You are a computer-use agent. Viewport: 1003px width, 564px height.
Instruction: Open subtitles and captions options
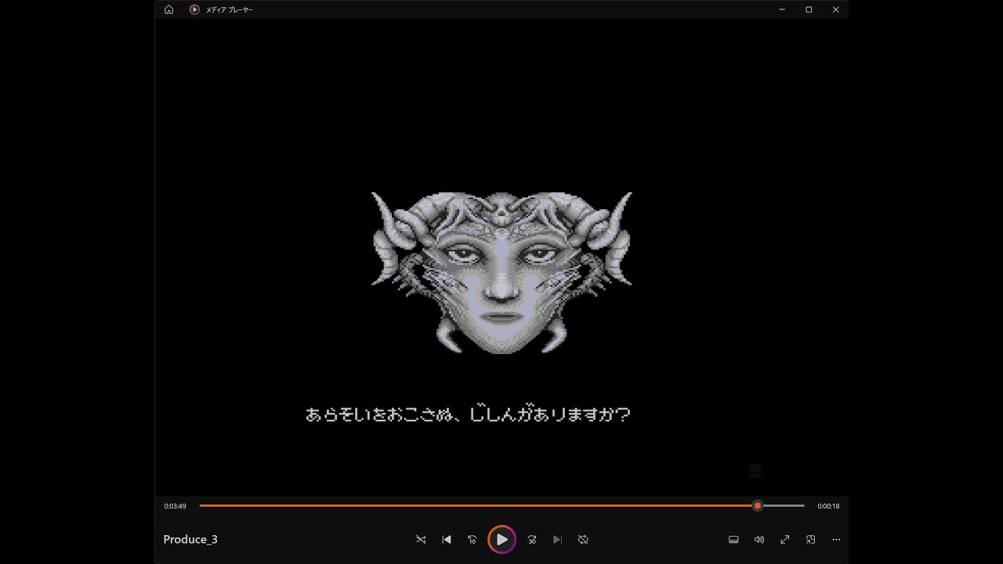point(733,540)
